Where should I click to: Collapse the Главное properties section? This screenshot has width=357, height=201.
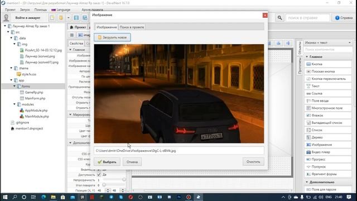[70, 50]
